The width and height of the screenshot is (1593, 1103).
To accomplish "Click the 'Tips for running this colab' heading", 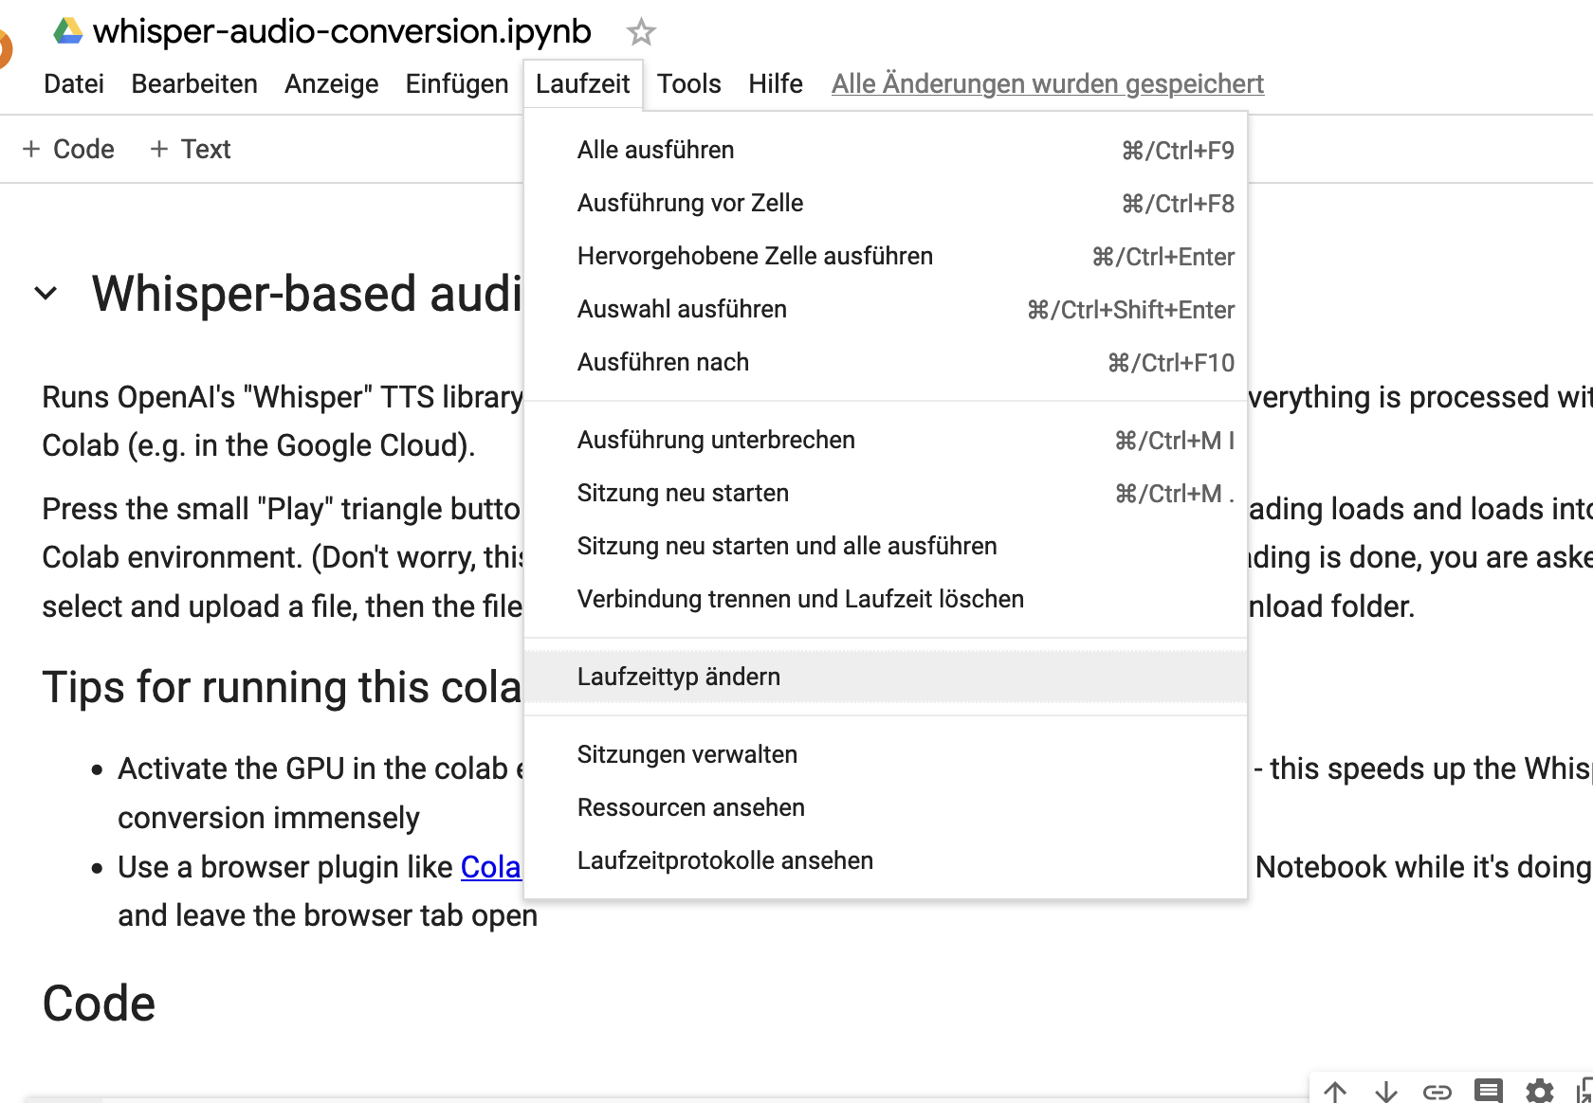I will (282, 687).
